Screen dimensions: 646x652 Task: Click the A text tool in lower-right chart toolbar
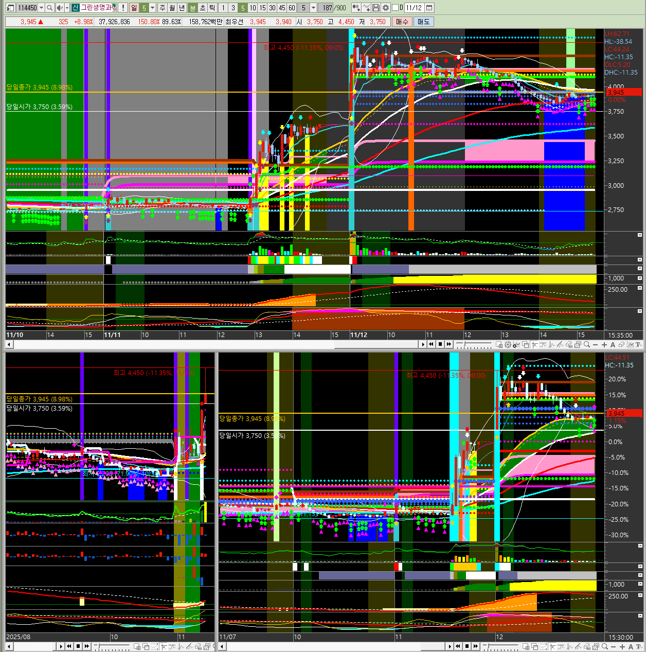click(x=631, y=647)
